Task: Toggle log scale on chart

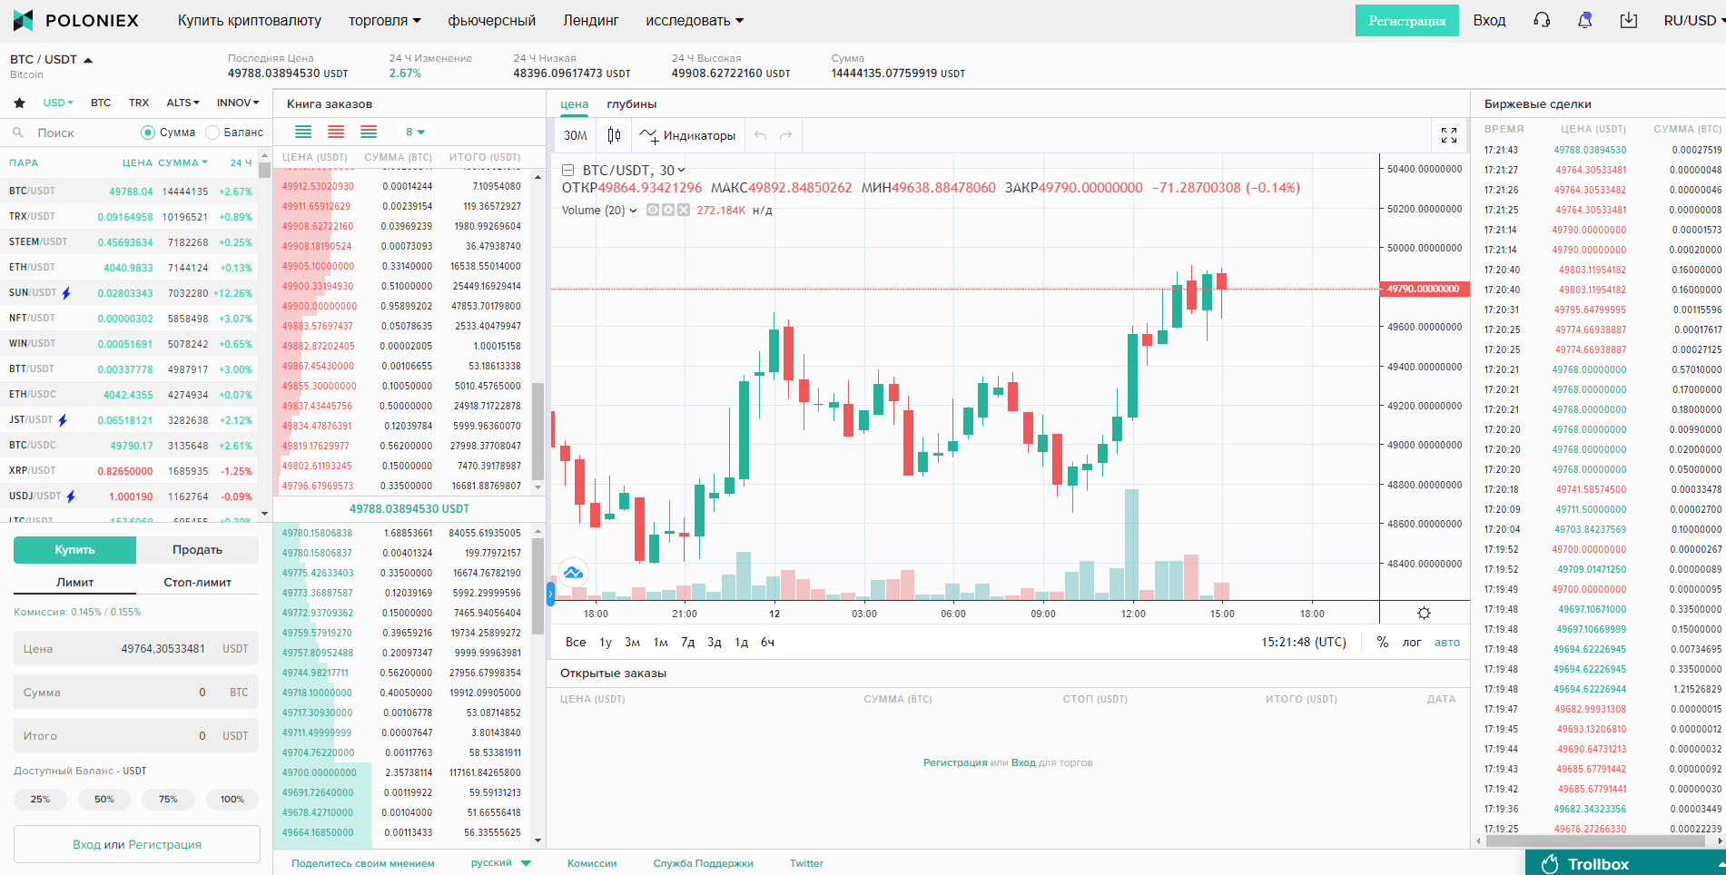Action: [x=1412, y=642]
